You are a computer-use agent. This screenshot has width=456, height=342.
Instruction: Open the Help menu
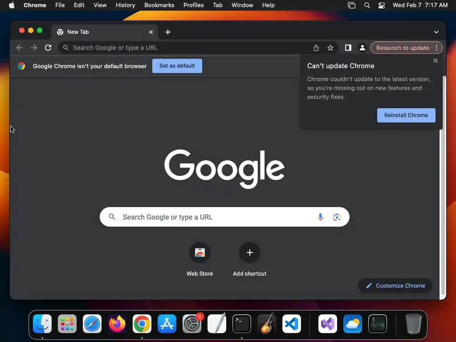click(268, 5)
